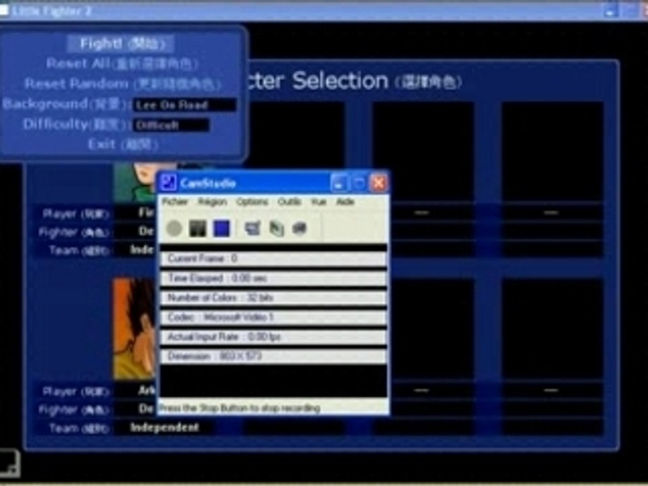Click the last CamStudio toolbar icon, screen annotations

pos(300,228)
